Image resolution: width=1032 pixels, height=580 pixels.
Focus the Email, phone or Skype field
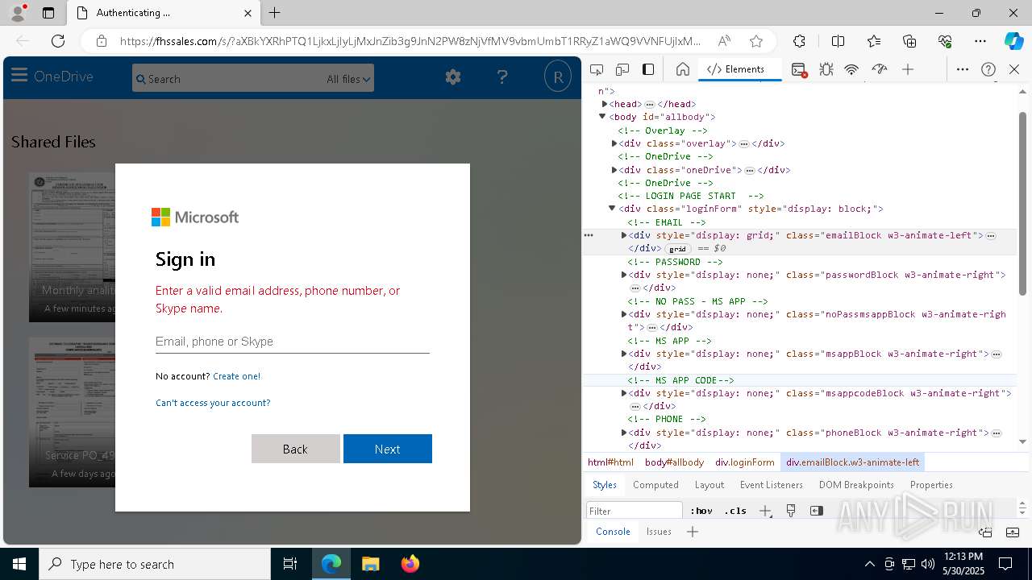293,342
